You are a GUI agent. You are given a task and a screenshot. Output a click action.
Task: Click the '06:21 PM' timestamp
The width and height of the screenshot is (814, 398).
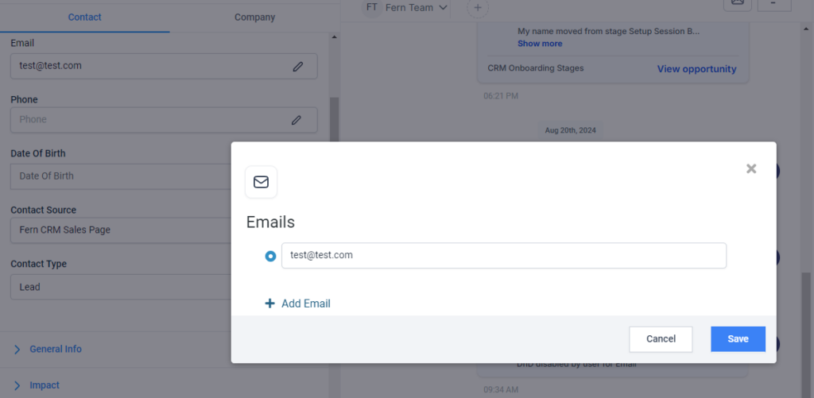(x=501, y=96)
